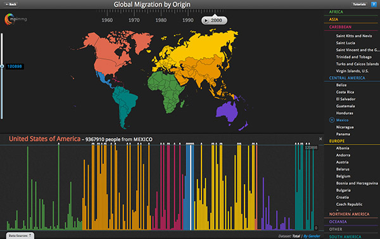This screenshot has width=380, height=239.
Task: Expand the OCEANIA region list
Action: 338,221
